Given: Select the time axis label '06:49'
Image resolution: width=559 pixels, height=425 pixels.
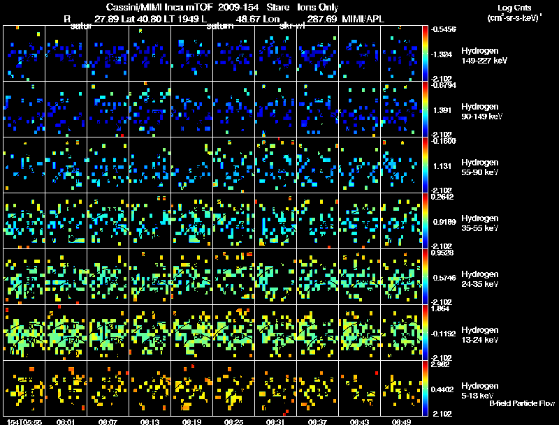Looking at the screenshot, I should tap(401, 422).
